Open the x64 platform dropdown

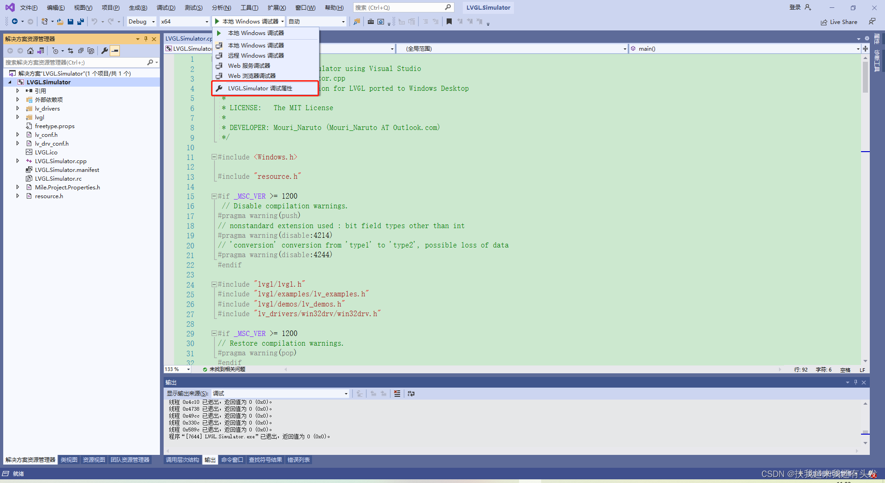tap(184, 22)
